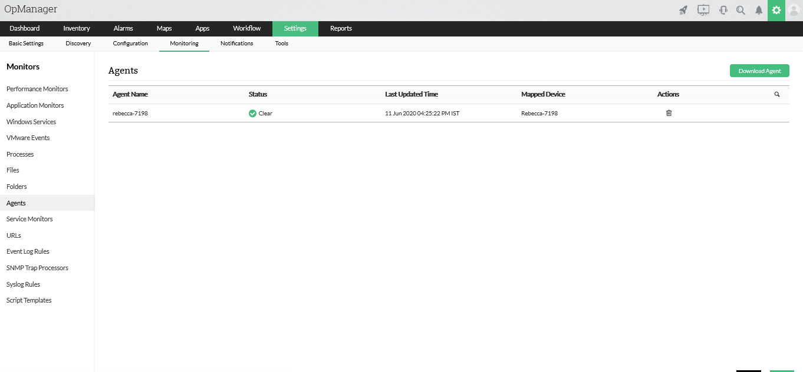Click the Clear status text

pyautogui.click(x=265, y=113)
